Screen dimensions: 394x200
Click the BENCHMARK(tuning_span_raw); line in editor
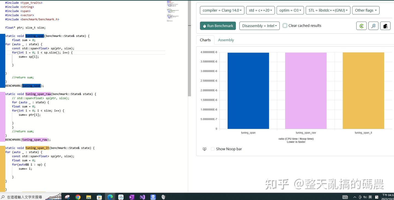point(28,140)
